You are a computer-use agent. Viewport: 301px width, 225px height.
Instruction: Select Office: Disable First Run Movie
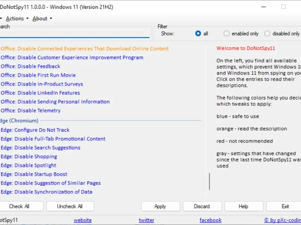pos(38,75)
